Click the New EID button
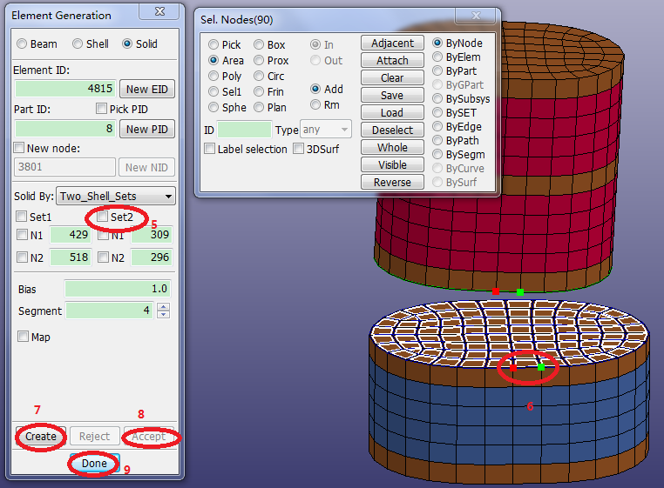664x488 pixels. point(148,90)
